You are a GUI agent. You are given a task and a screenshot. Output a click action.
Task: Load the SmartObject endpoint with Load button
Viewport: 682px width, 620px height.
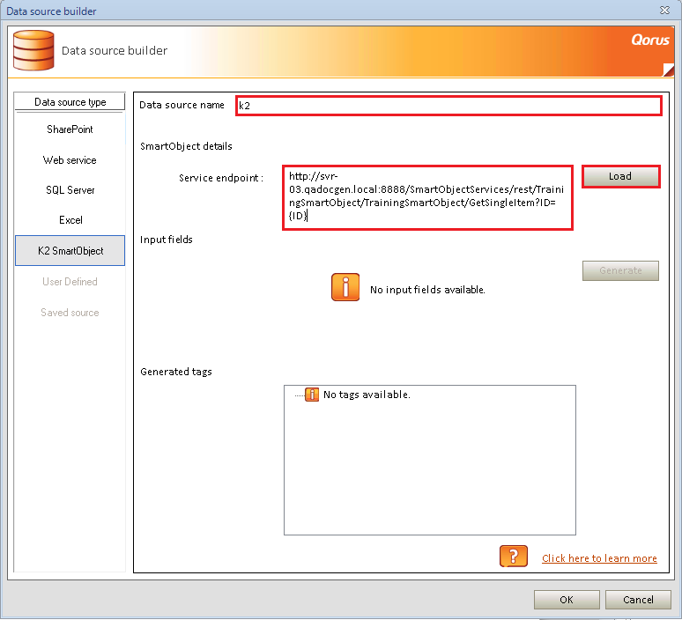(620, 176)
